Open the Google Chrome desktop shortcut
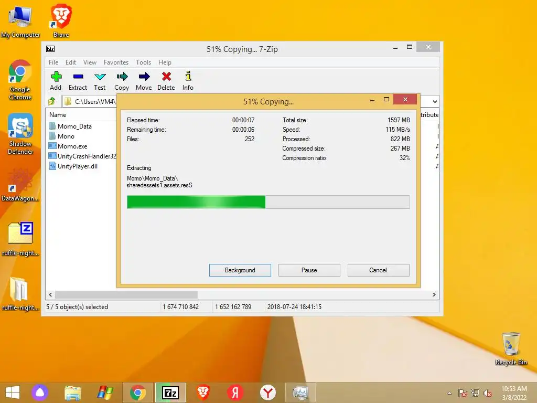537x403 pixels. pyautogui.click(x=20, y=80)
